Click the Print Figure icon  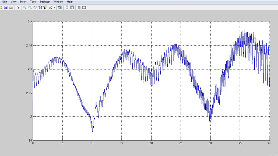pos(11,7)
